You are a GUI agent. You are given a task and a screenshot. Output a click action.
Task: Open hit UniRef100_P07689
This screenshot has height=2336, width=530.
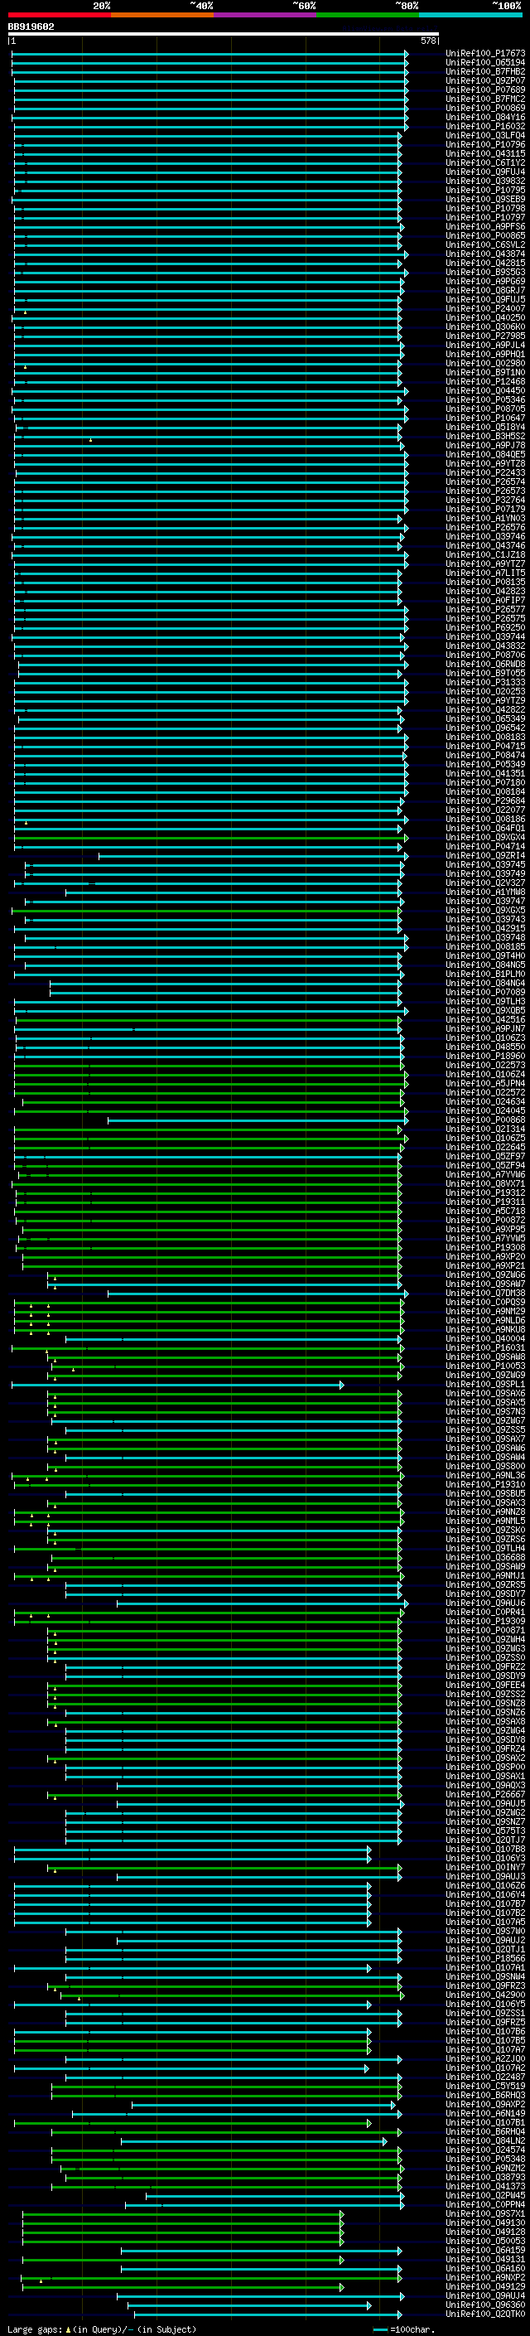coord(485,89)
